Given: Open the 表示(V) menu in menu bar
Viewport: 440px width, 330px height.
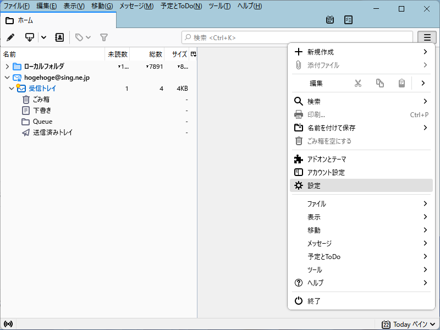Looking at the screenshot, I should click(74, 6).
